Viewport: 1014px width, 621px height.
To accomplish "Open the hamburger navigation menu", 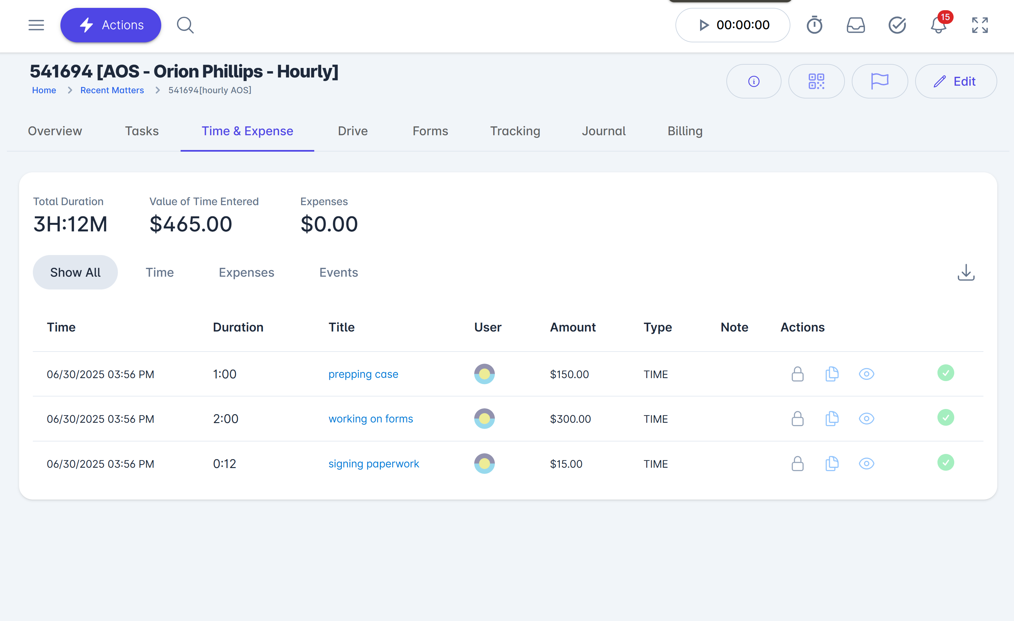I will (36, 25).
